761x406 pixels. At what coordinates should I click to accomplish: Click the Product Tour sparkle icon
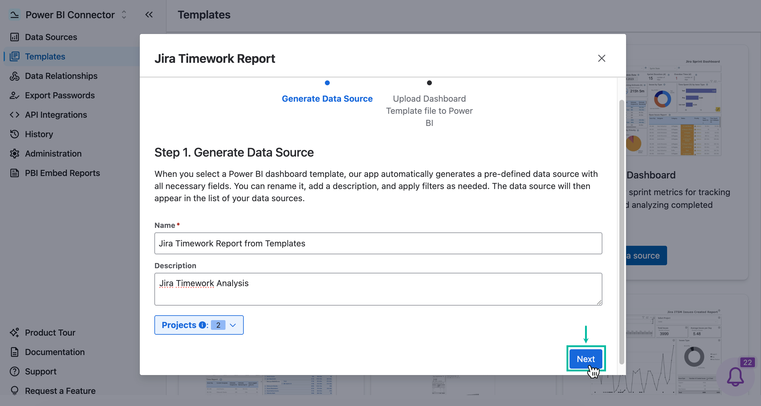(15, 333)
